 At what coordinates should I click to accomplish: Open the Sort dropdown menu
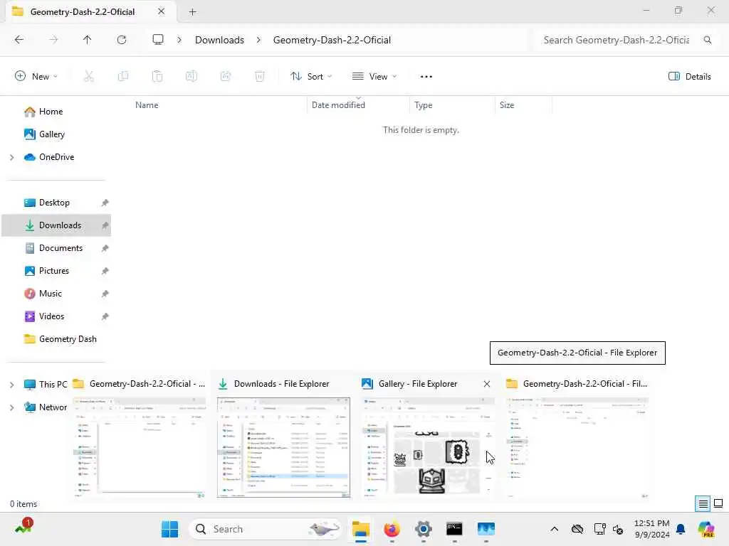point(311,77)
